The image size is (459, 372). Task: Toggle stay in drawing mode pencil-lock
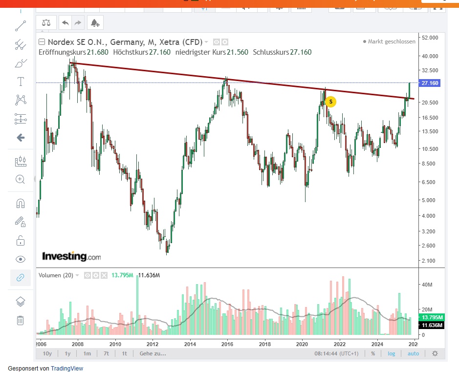pyautogui.click(x=20, y=222)
